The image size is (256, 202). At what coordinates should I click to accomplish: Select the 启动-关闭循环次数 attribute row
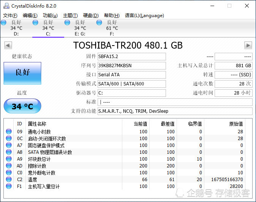[x=125, y=138]
